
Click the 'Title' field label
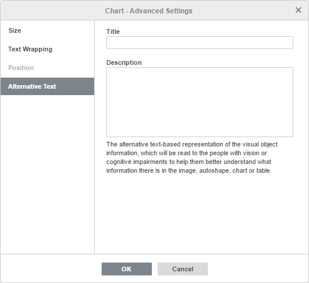(113, 32)
